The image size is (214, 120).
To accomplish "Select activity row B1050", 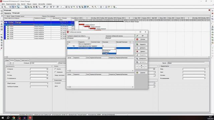I will click(39, 35).
